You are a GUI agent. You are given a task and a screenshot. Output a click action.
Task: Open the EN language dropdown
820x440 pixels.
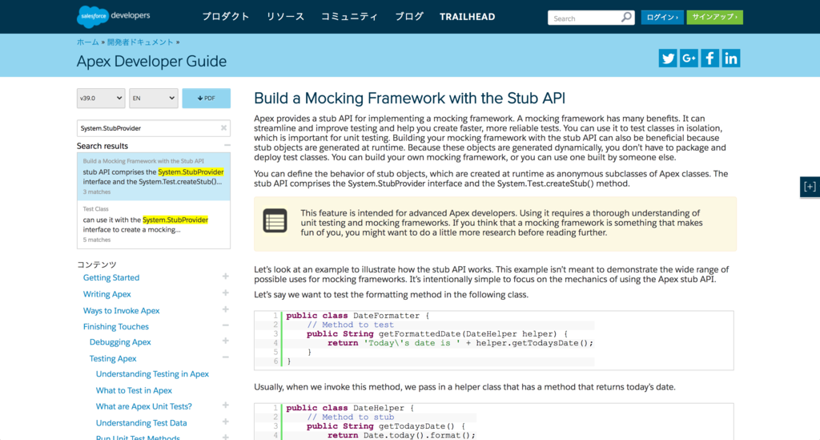153,98
